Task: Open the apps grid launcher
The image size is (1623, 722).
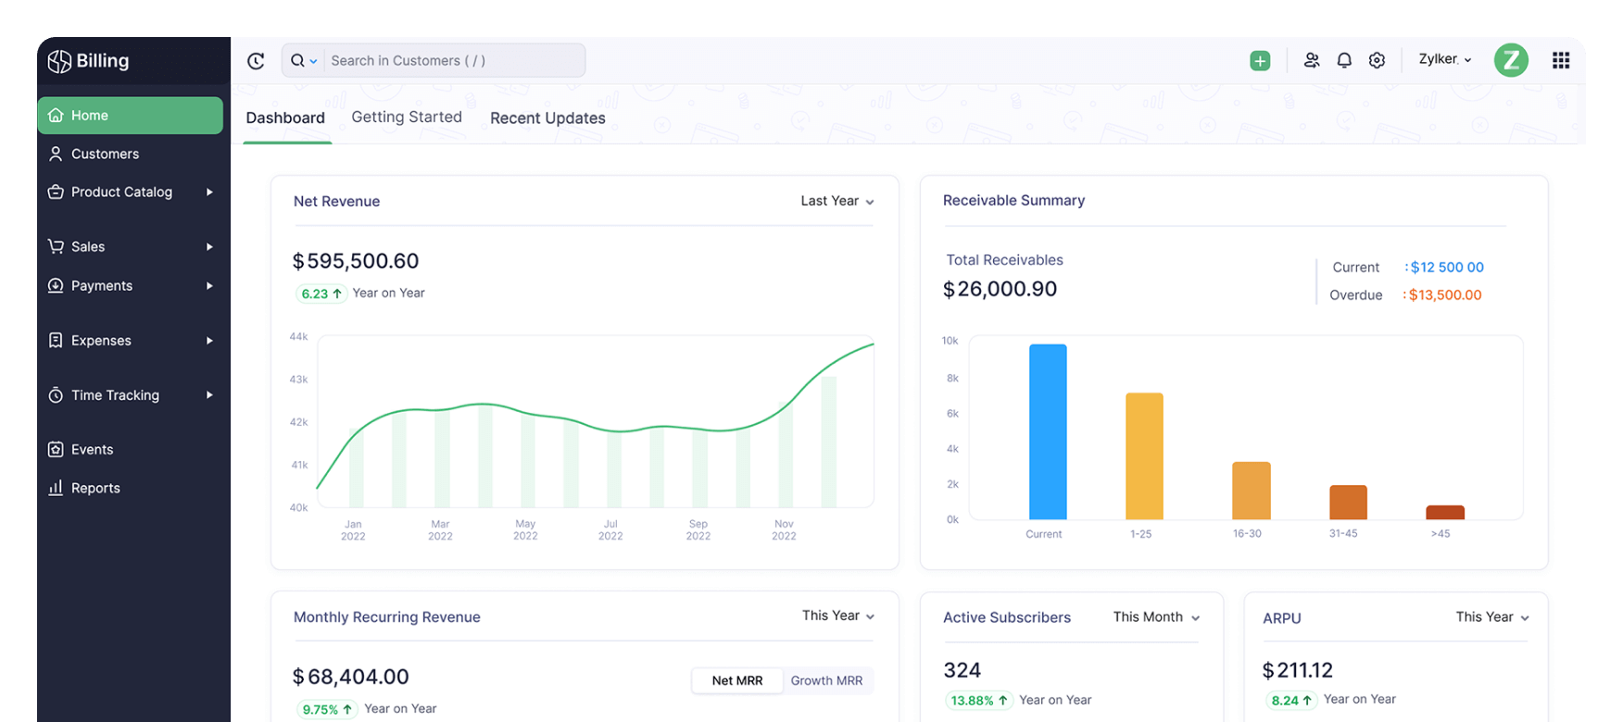Action: 1561,61
